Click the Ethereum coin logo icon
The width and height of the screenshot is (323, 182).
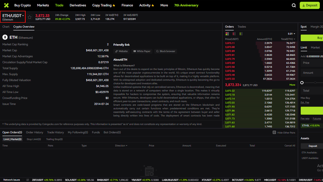[5, 37]
